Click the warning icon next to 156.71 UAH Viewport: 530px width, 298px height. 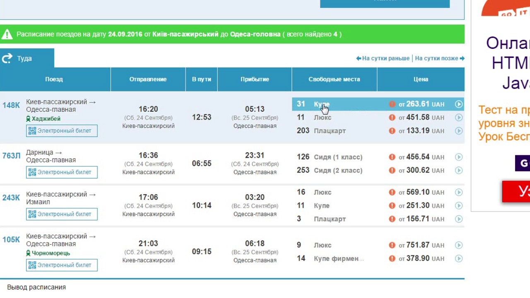click(392, 219)
